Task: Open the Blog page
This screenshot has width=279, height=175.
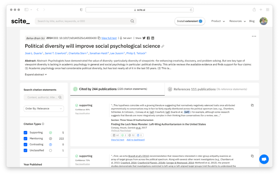Action: [252, 21]
